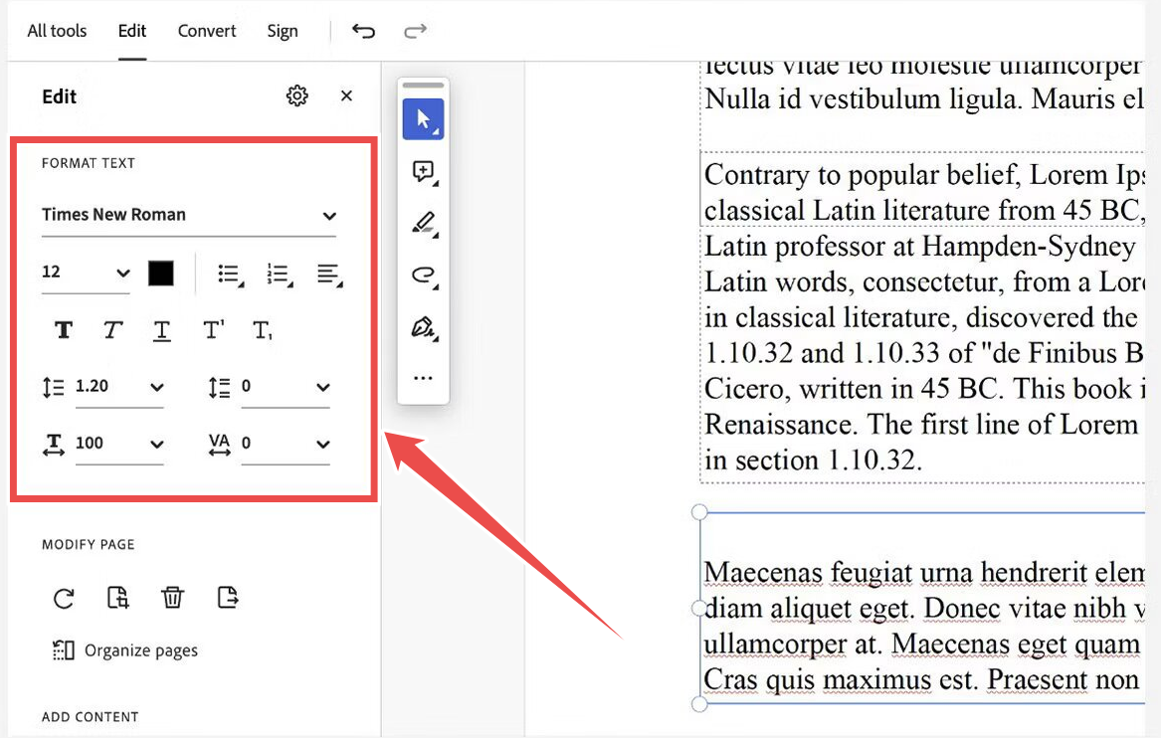Rotate the page using Modify Page icon

[64, 598]
